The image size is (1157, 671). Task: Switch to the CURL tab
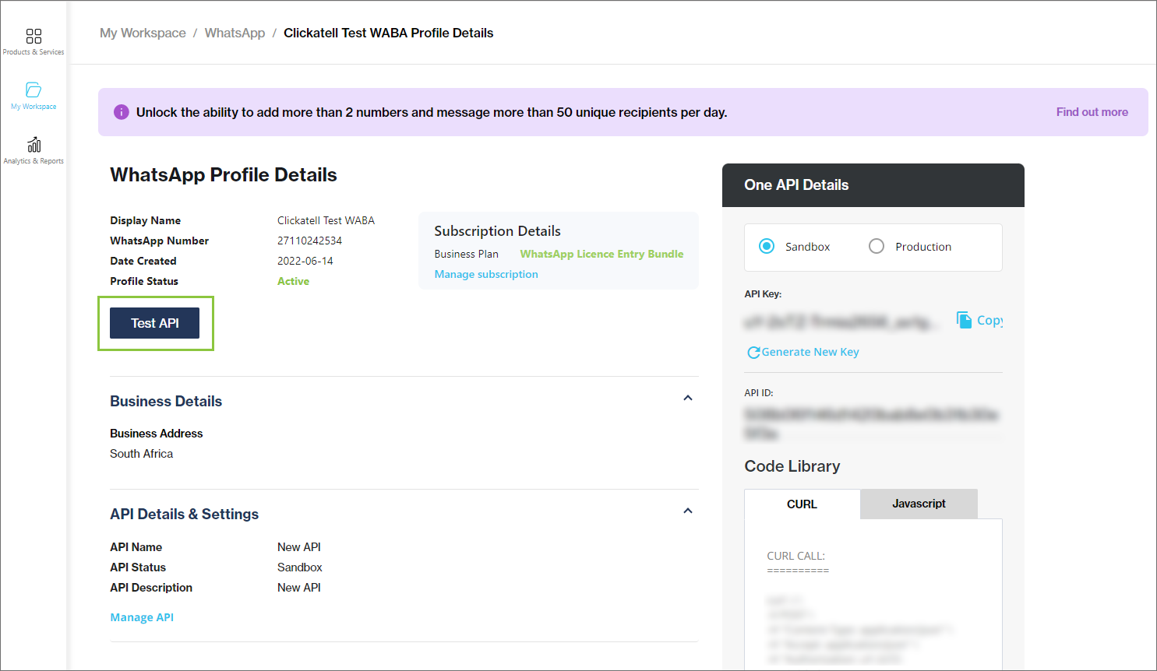(x=802, y=504)
